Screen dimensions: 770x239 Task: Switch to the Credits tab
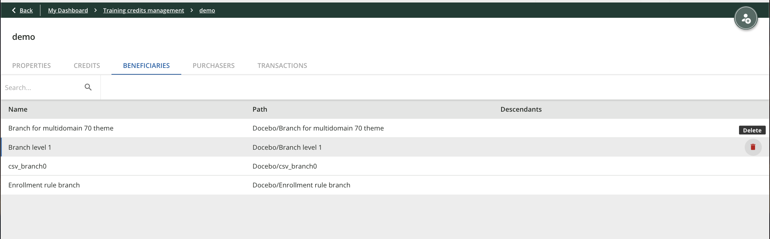[87, 65]
